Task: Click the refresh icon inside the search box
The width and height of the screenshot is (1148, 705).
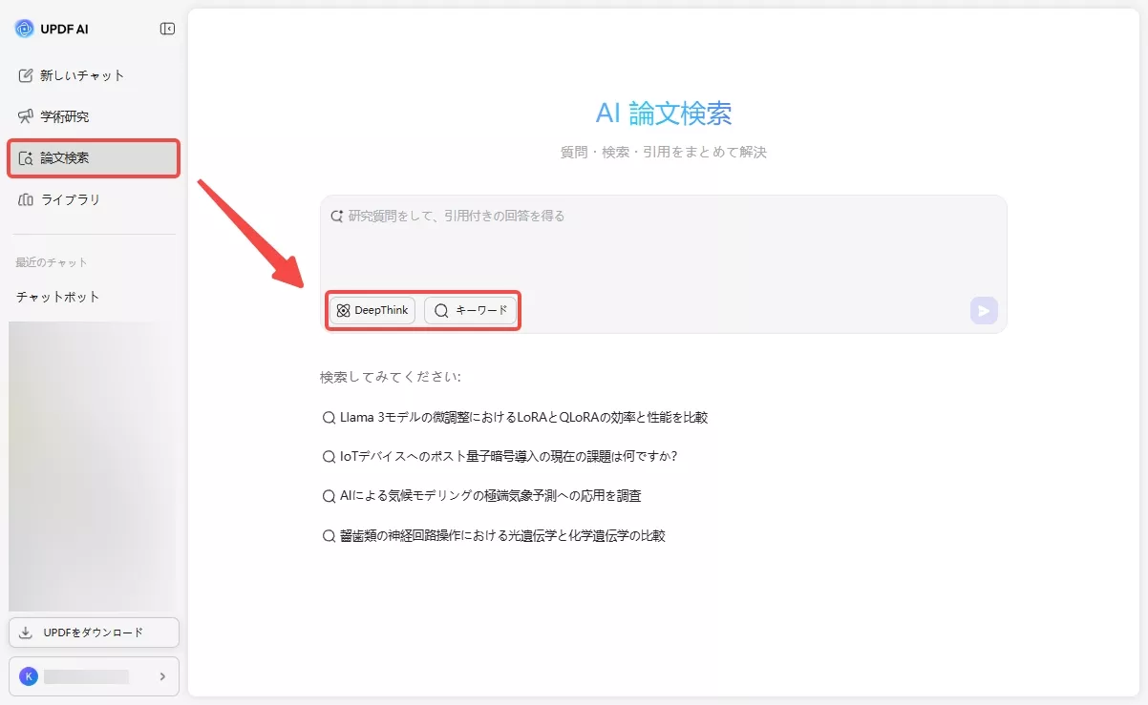Action: (x=336, y=216)
